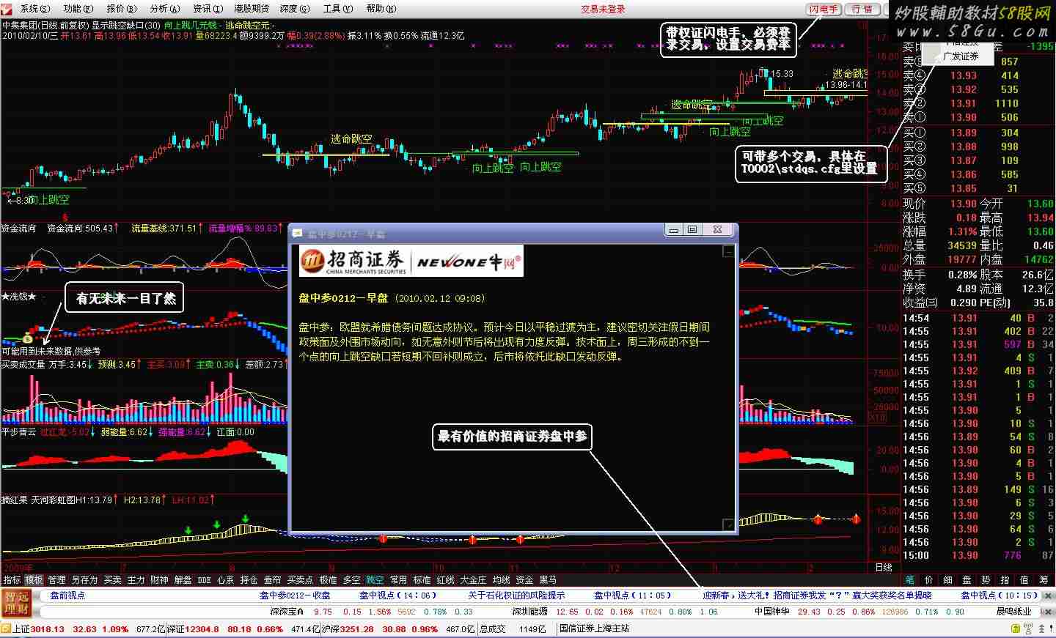Select the 解盘 tab
The height and width of the screenshot is (638, 1056).
183,579
